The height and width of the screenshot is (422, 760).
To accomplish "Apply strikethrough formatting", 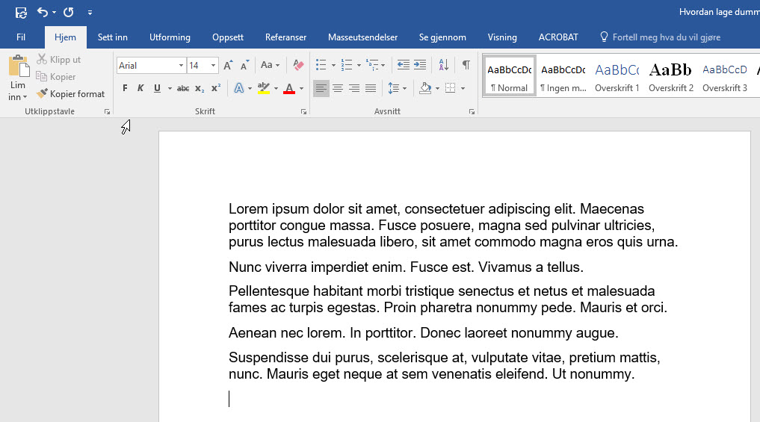I will 183,89.
